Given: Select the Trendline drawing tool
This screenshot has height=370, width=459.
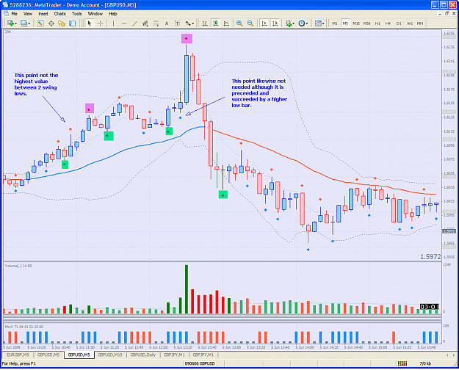Looking at the screenshot, I should click(x=134, y=23).
